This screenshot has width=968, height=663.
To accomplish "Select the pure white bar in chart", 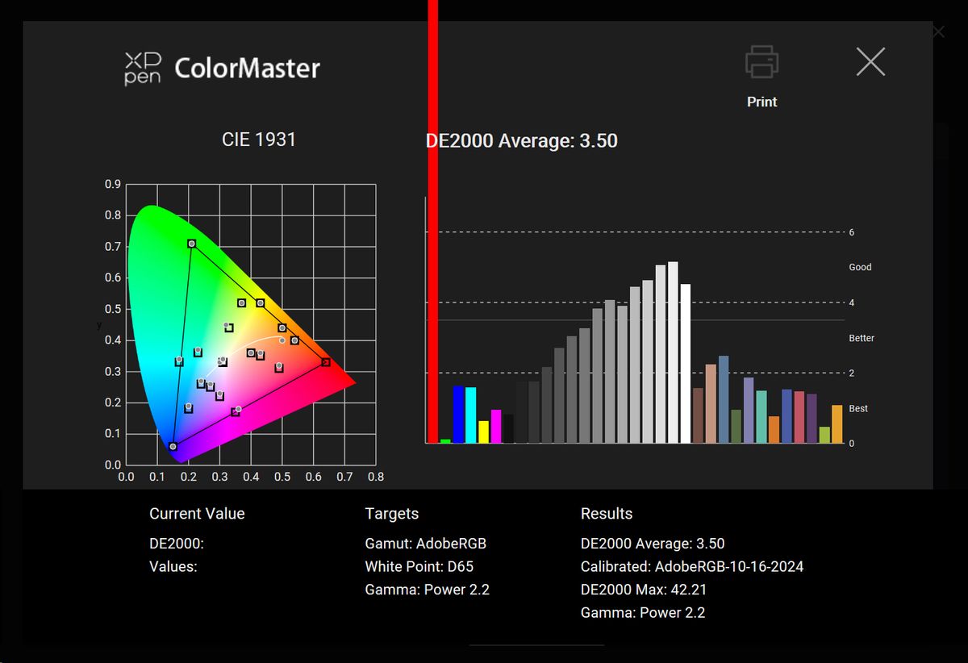I will click(686, 364).
